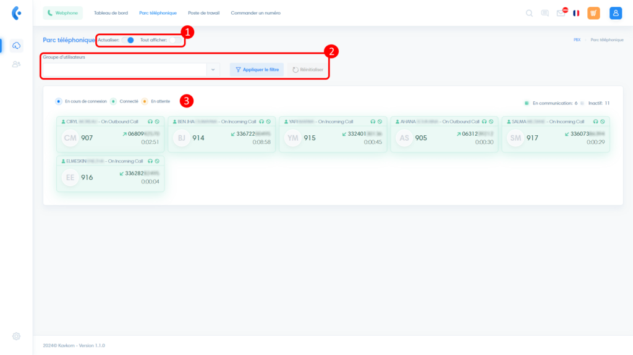This screenshot has width=633, height=355.
Task: Click the Appliquer le filtre button
Action: (x=257, y=70)
